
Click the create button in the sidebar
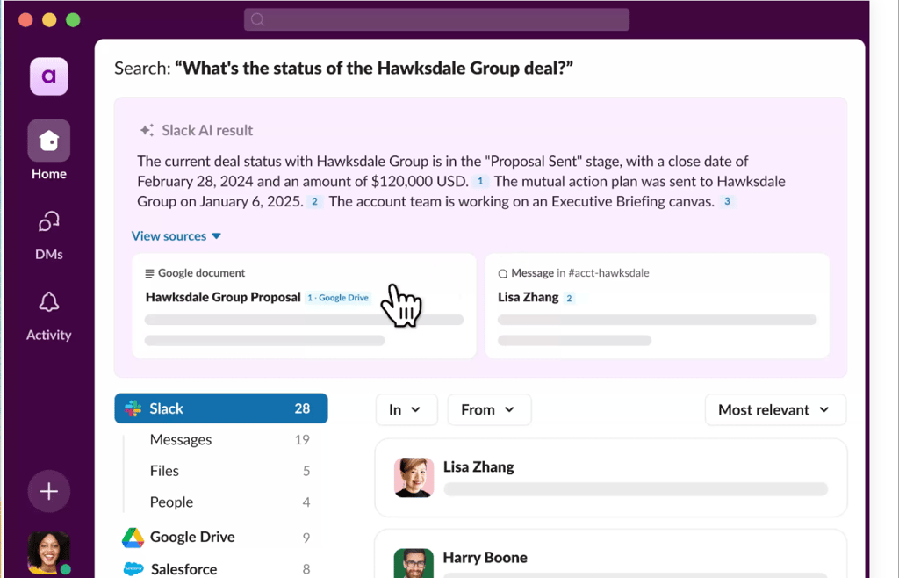click(48, 491)
